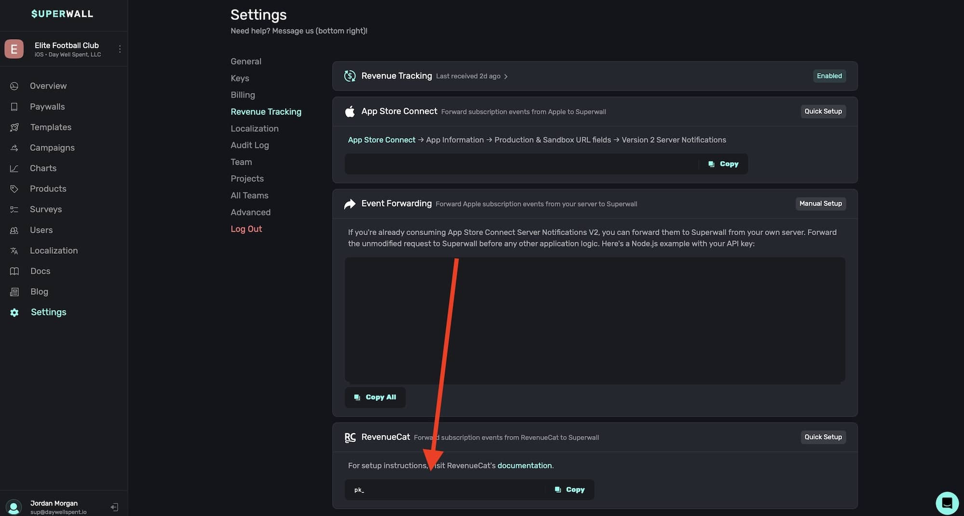This screenshot has height=516, width=964.
Task: Open RevenueCat documentation link
Action: tap(524, 465)
